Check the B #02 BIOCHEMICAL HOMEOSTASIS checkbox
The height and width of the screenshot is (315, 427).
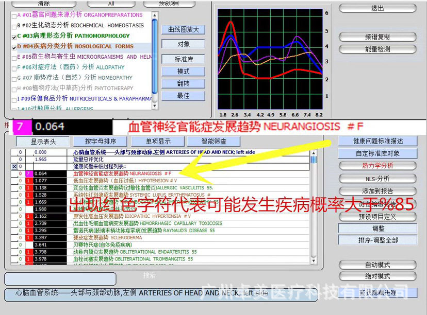14,27
